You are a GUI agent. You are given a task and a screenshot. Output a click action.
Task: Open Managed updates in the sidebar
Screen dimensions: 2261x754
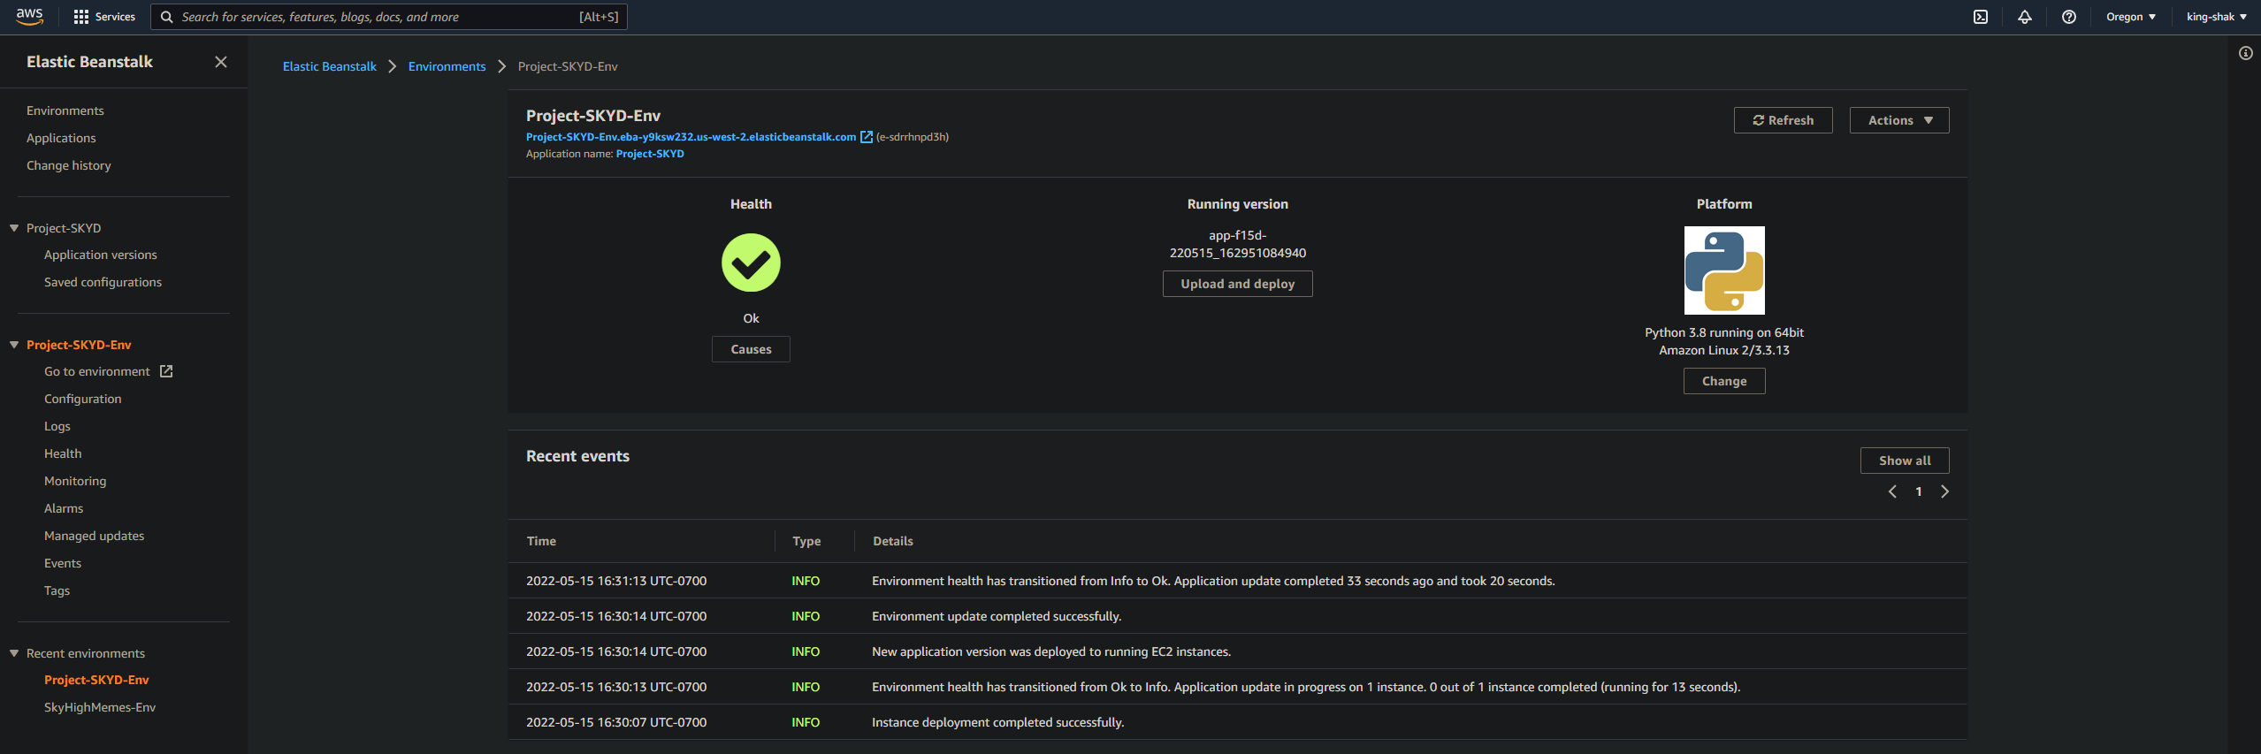click(x=94, y=536)
